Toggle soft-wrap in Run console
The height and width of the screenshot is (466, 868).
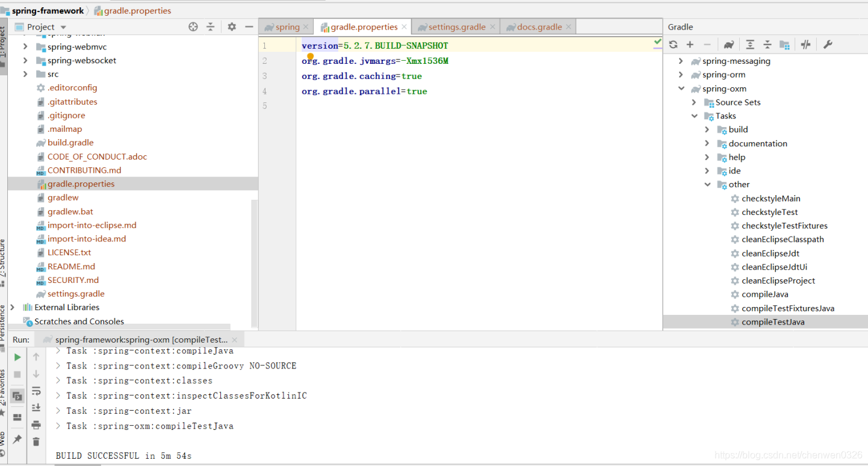pyautogui.click(x=36, y=391)
